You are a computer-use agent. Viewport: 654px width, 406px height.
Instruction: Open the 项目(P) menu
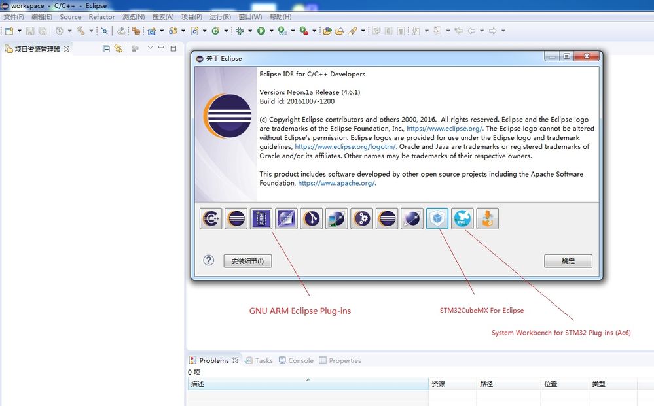[192, 17]
